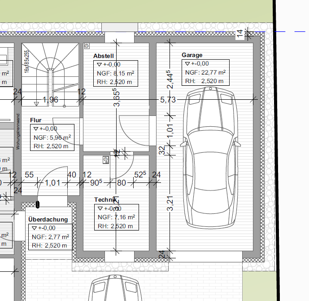Select the car symbol inside the Garage
The height and width of the screenshot is (301, 309).
tap(210, 157)
